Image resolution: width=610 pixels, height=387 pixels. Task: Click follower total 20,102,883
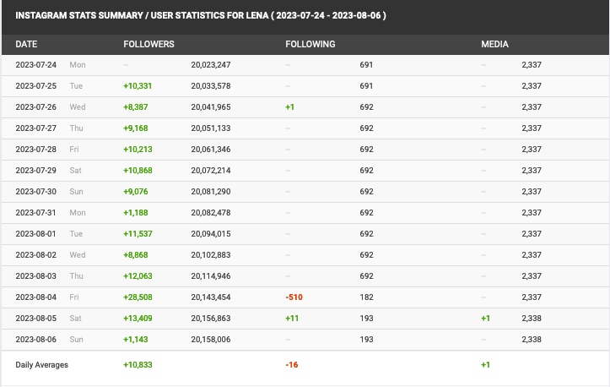coord(211,254)
